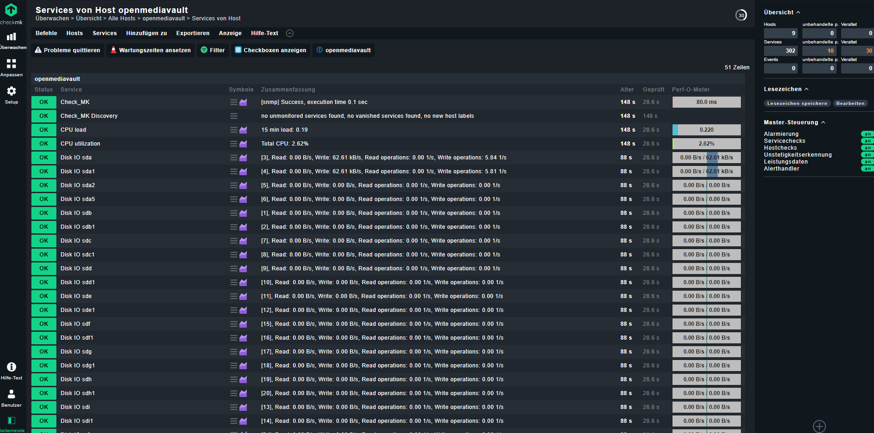Click the Hosts count 9 in overview
This screenshot has height=433, width=874.
click(781, 33)
